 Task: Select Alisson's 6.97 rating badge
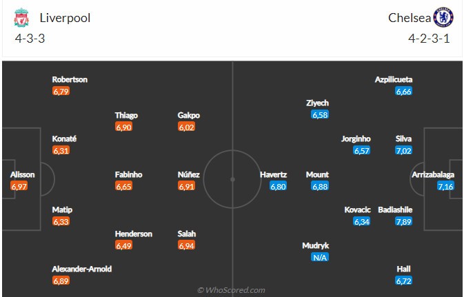coord(19,187)
